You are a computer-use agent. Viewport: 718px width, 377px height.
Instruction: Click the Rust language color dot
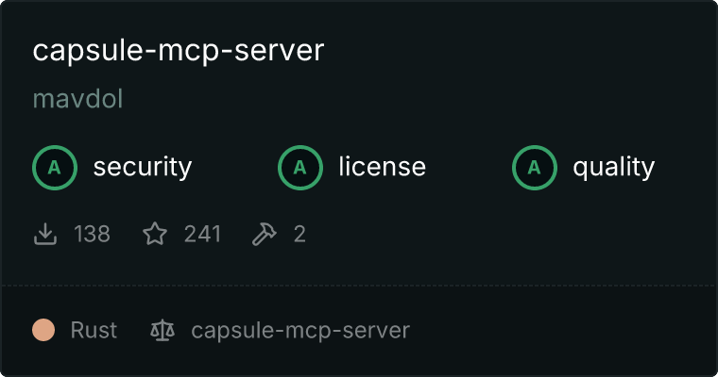click(43, 330)
